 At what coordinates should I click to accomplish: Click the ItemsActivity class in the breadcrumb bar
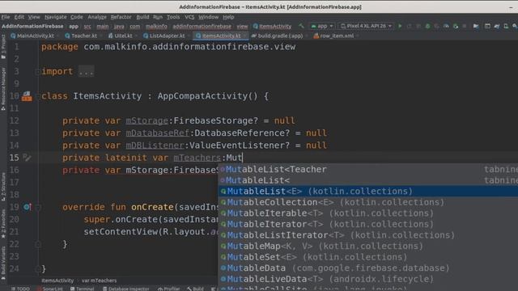tap(272, 26)
